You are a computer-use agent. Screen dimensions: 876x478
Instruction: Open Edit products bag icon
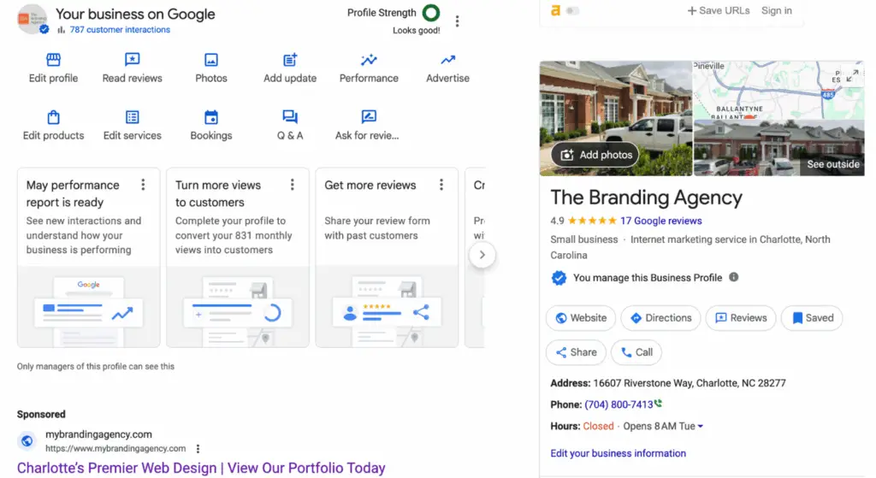(x=53, y=116)
